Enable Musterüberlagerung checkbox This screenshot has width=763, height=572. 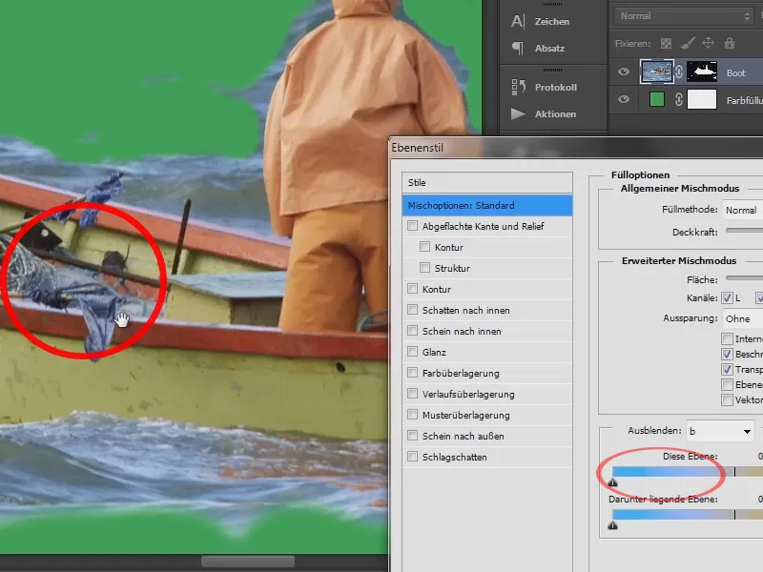click(x=413, y=415)
